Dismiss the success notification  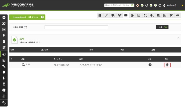[178, 38]
